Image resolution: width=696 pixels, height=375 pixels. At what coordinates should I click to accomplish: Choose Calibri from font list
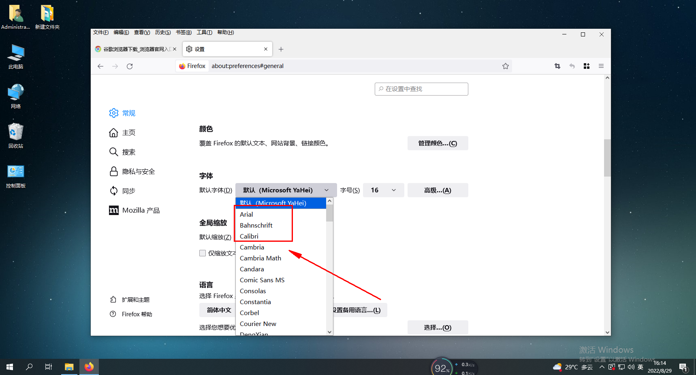pyautogui.click(x=281, y=236)
